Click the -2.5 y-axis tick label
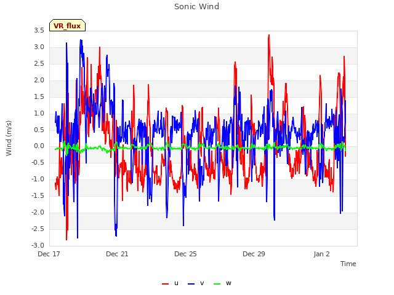Viewport: 394px width, 295px height. pos(38,229)
